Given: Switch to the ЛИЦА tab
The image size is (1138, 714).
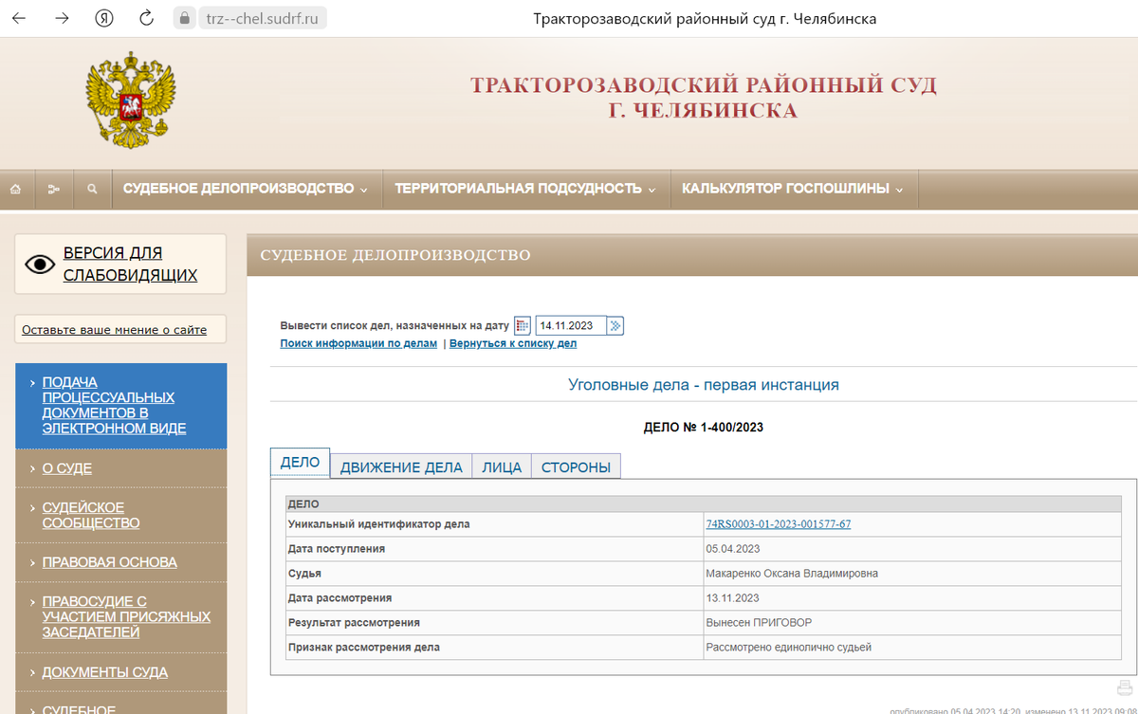Looking at the screenshot, I should tap(502, 467).
